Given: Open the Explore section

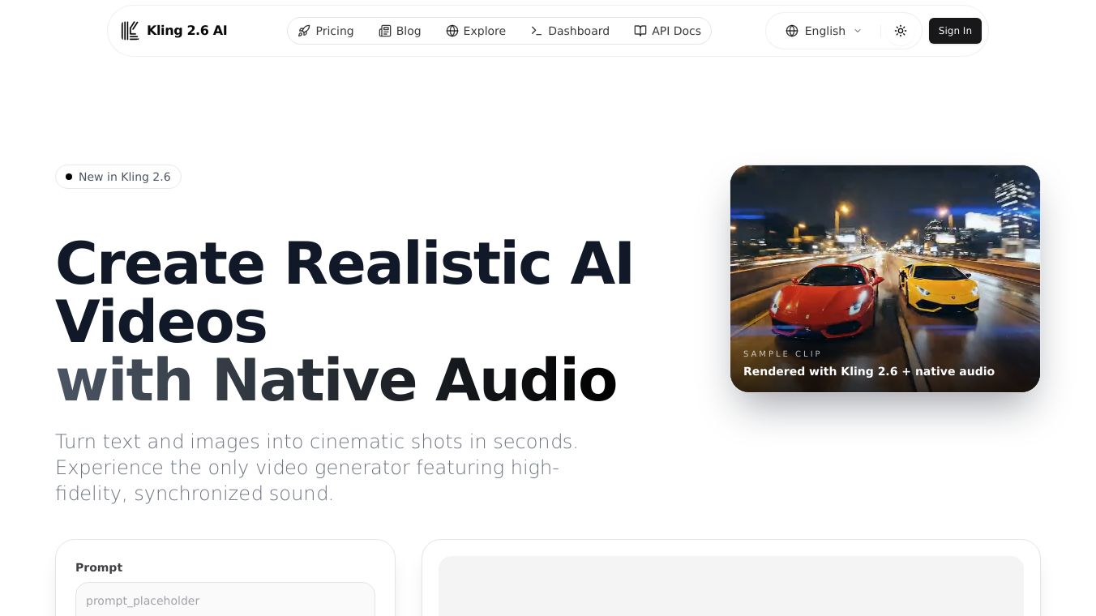Looking at the screenshot, I should 476,31.
